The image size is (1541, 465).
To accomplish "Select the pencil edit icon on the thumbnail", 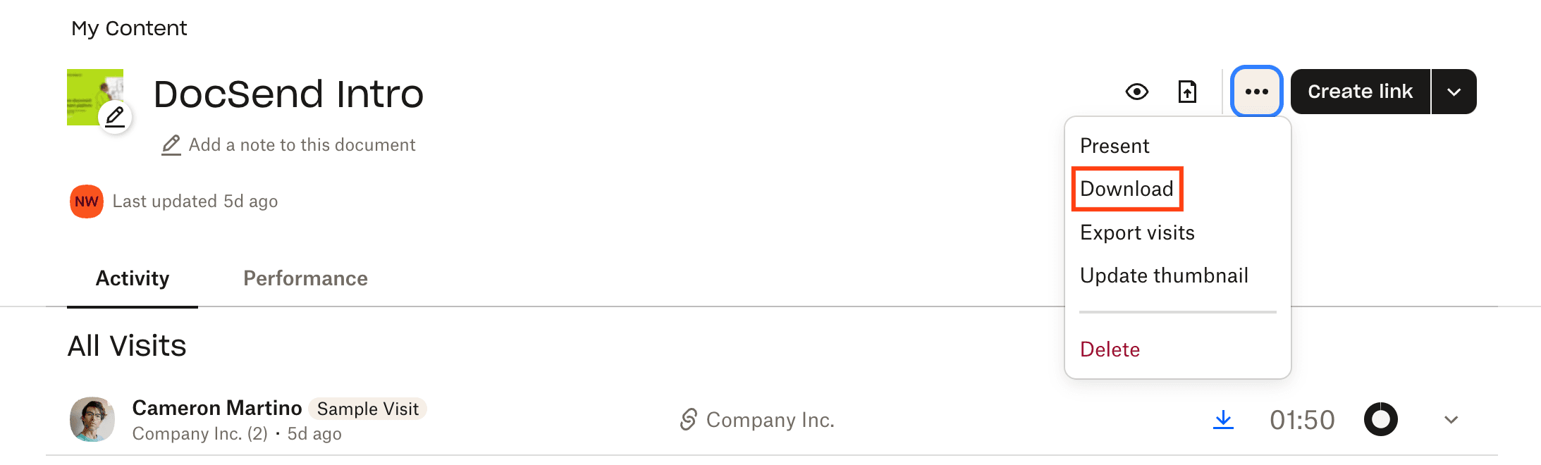I will tap(115, 118).
